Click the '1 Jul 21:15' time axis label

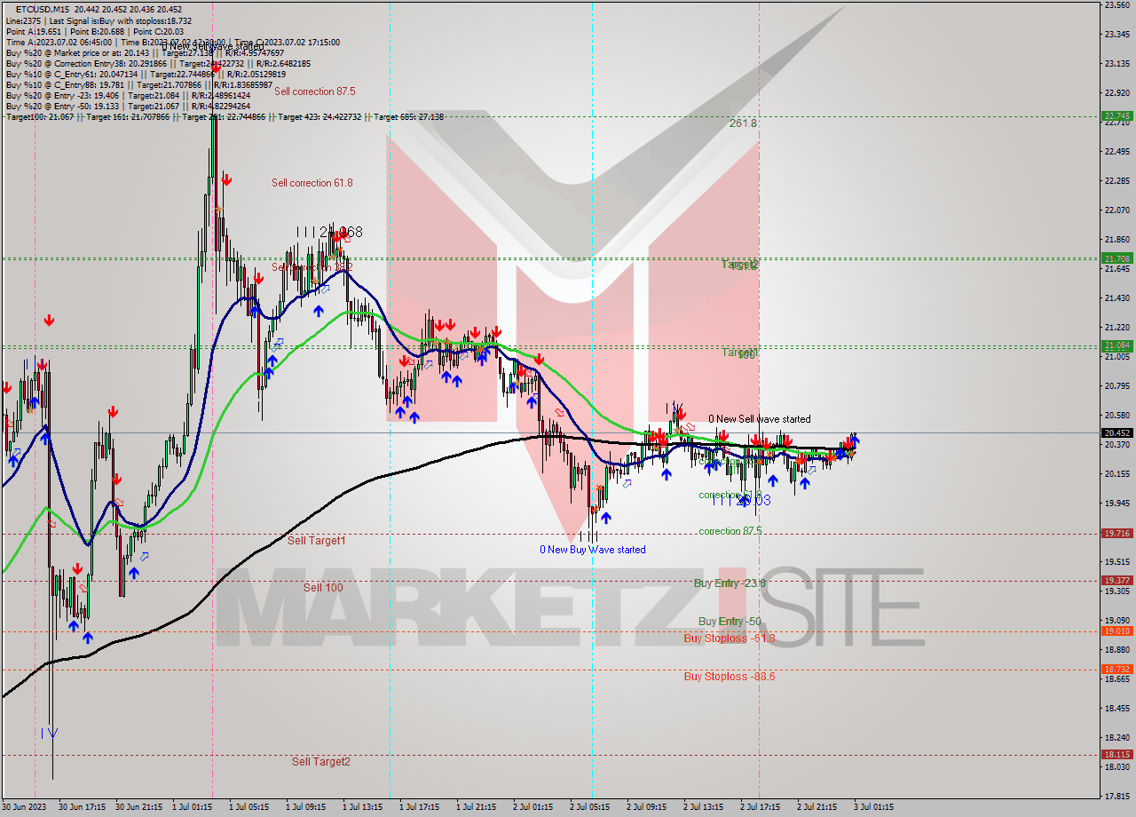477,807
